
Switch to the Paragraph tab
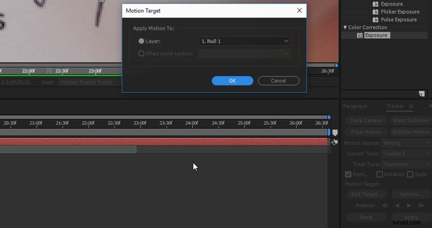(355, 106)
